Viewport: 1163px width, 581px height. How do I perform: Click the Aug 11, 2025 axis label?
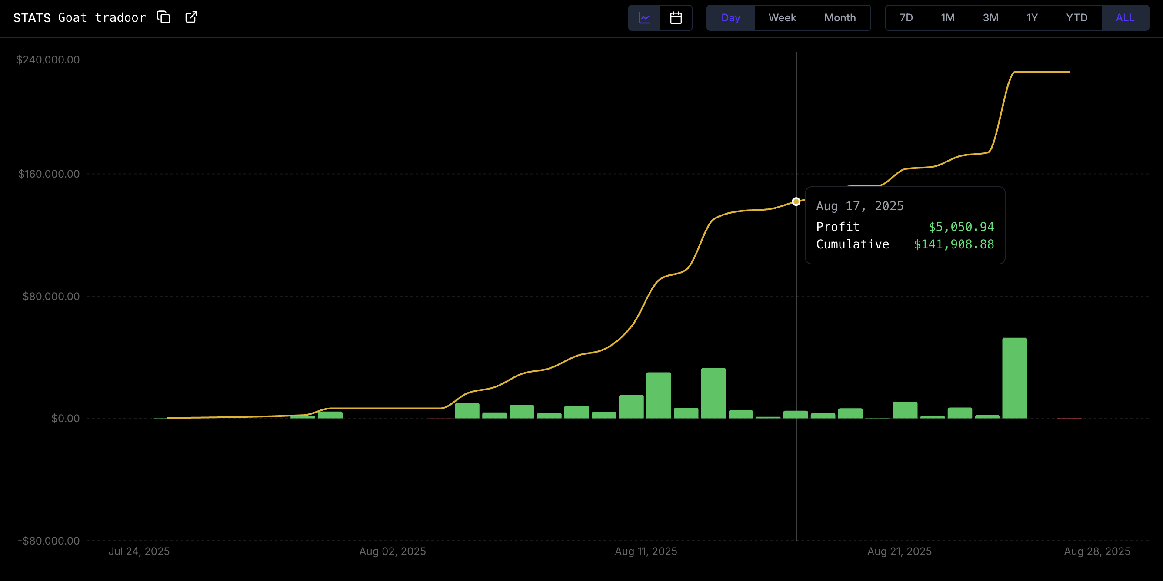pos(646,551)
